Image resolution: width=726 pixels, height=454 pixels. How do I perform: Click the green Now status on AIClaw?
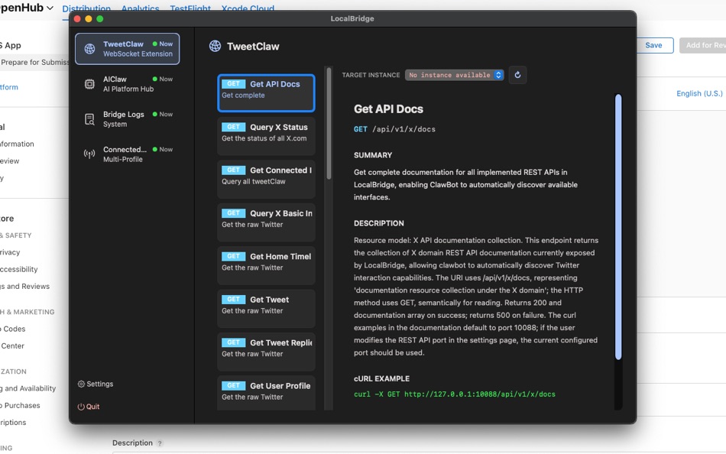point(163,79)
